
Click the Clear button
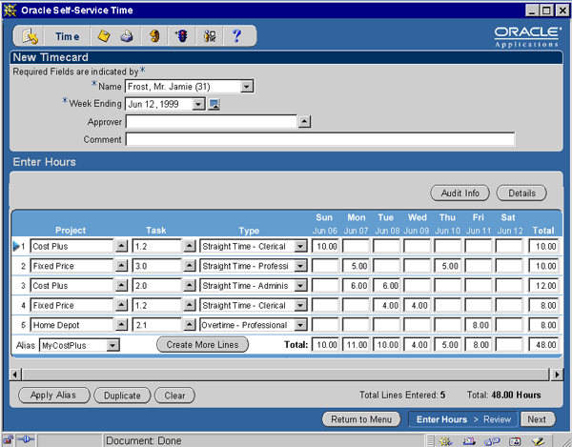point(174,396)
